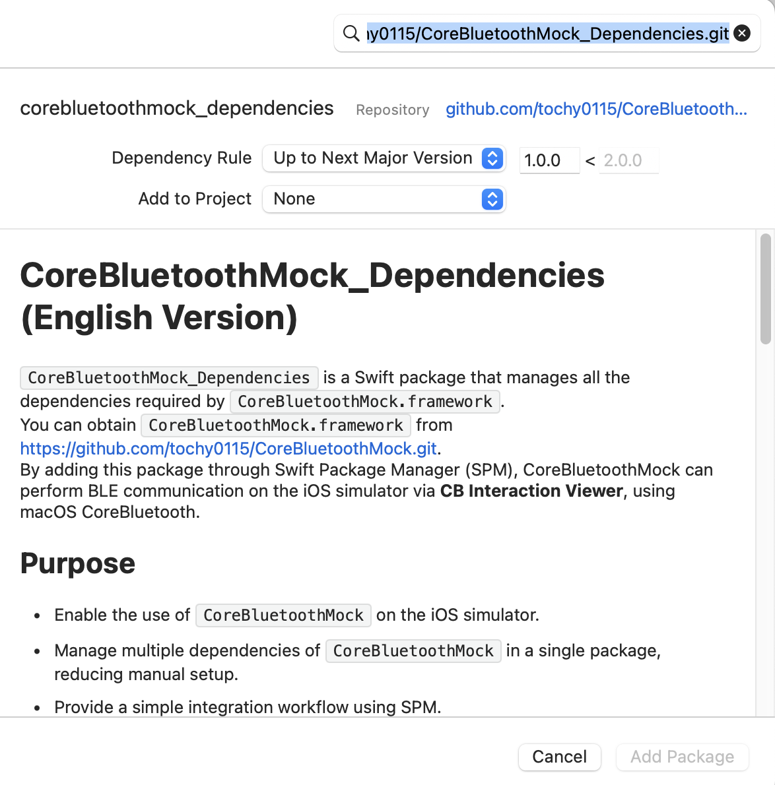Click the English Version README main heading

point(312,296)
